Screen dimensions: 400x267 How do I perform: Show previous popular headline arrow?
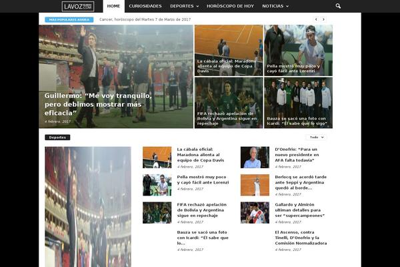click(x=316, y=19)
